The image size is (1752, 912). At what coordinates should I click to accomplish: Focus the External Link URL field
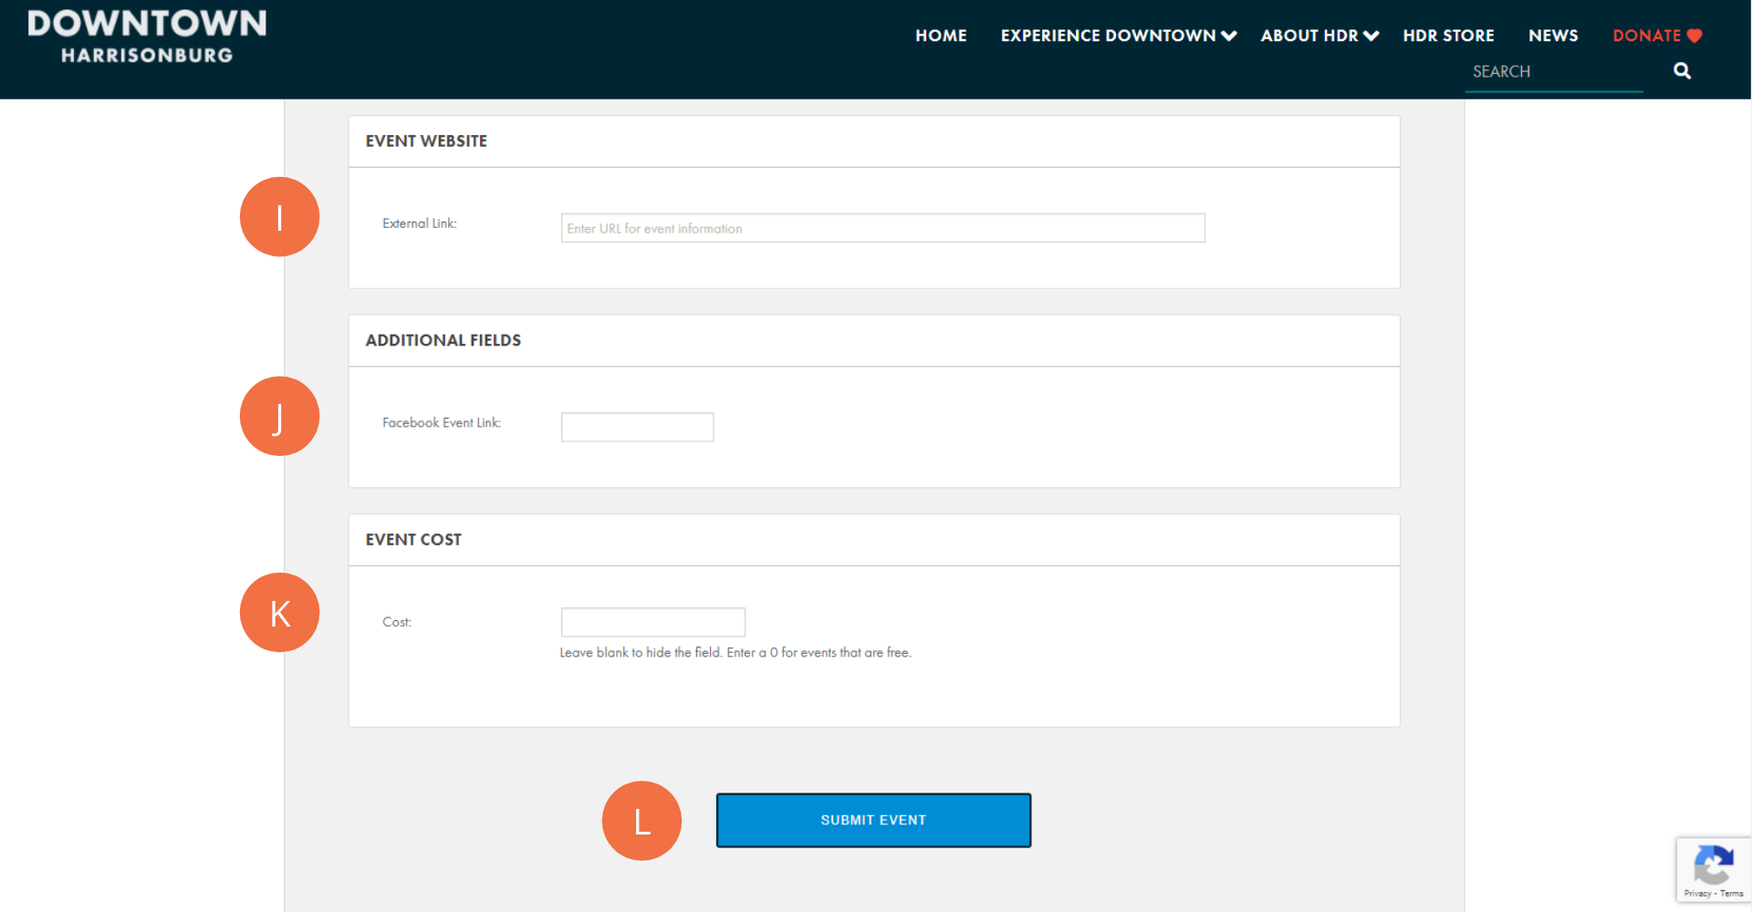click(882, 228)
